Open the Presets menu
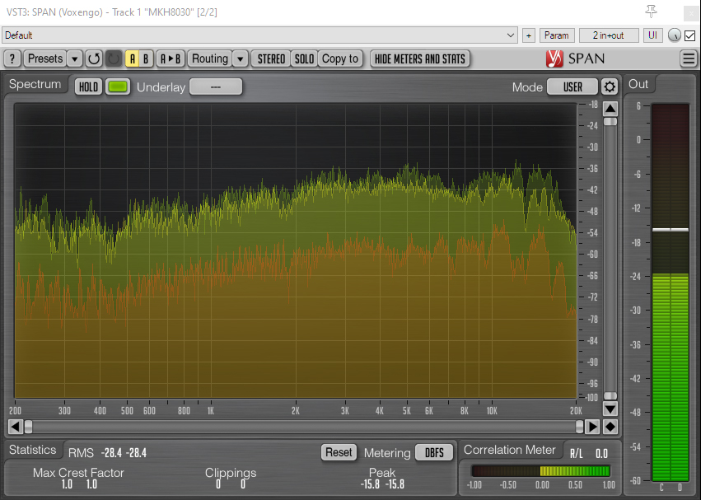 click(44, 58)
